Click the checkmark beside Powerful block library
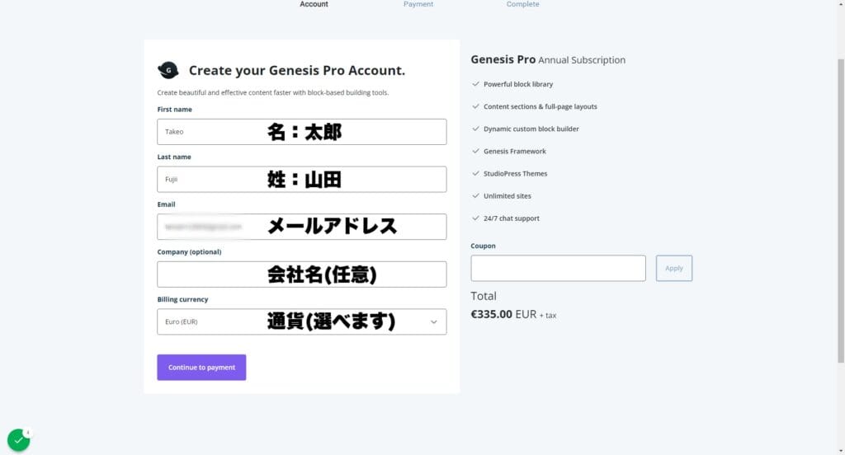 coord(475,84)
